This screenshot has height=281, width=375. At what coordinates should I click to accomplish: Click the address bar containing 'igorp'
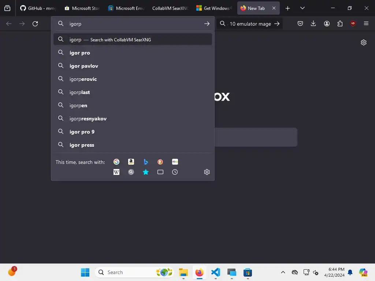pos(133,24)
